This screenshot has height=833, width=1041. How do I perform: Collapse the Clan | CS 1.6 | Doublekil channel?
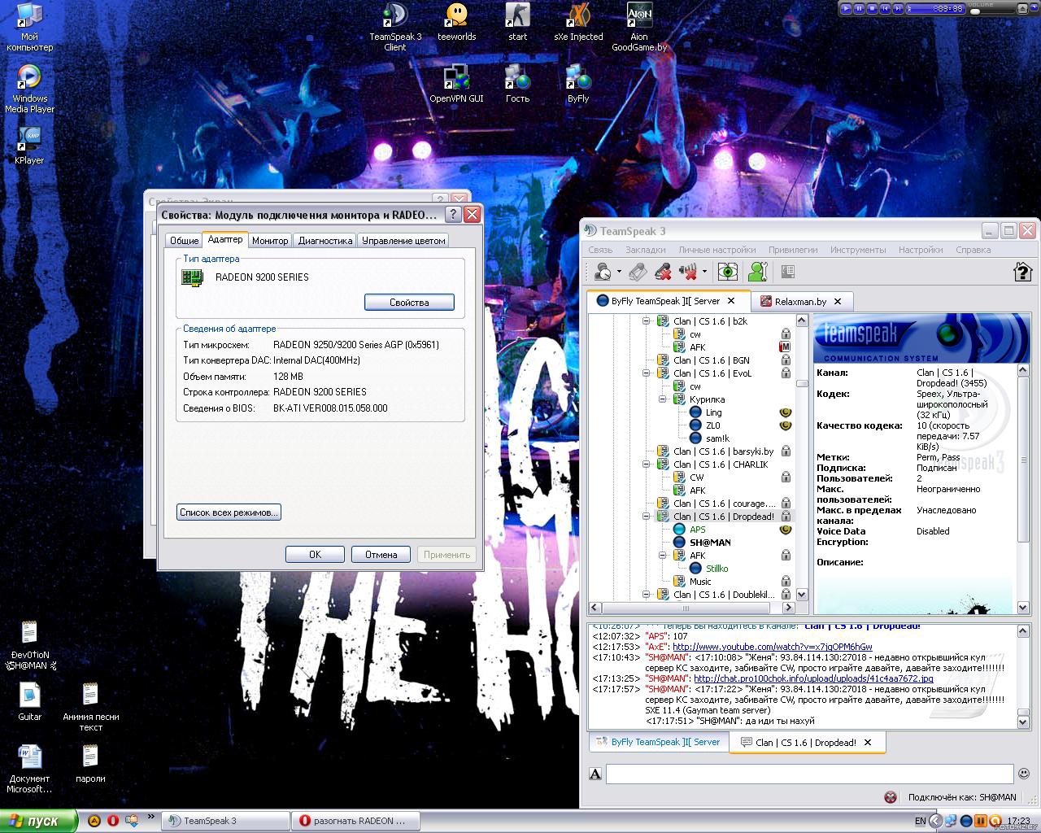pyautogui.click(x=647, y=595)
